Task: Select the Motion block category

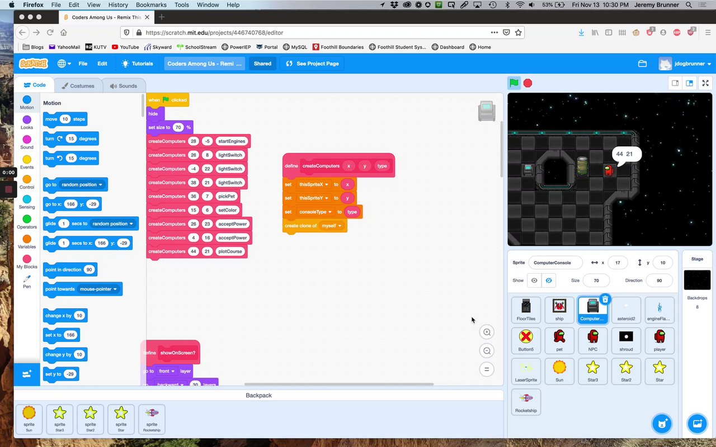Action: tap(27, 103)
